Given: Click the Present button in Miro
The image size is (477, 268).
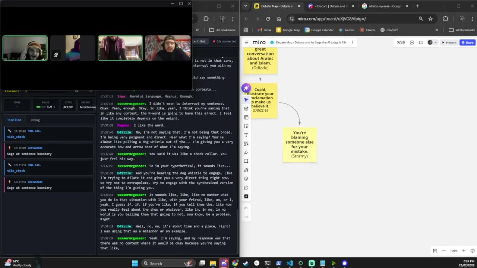Looking at the screenshot, I should coord(449,42).
